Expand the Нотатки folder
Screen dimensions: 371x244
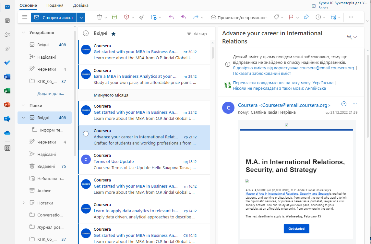pos(23,203)
